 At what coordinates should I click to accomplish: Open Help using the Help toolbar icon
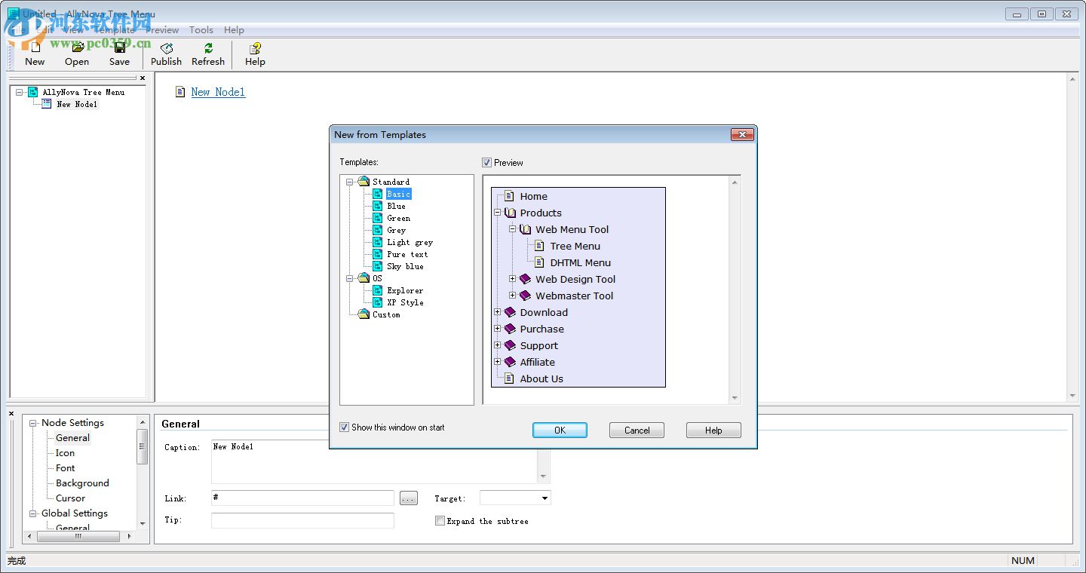(x=254, y=47)
